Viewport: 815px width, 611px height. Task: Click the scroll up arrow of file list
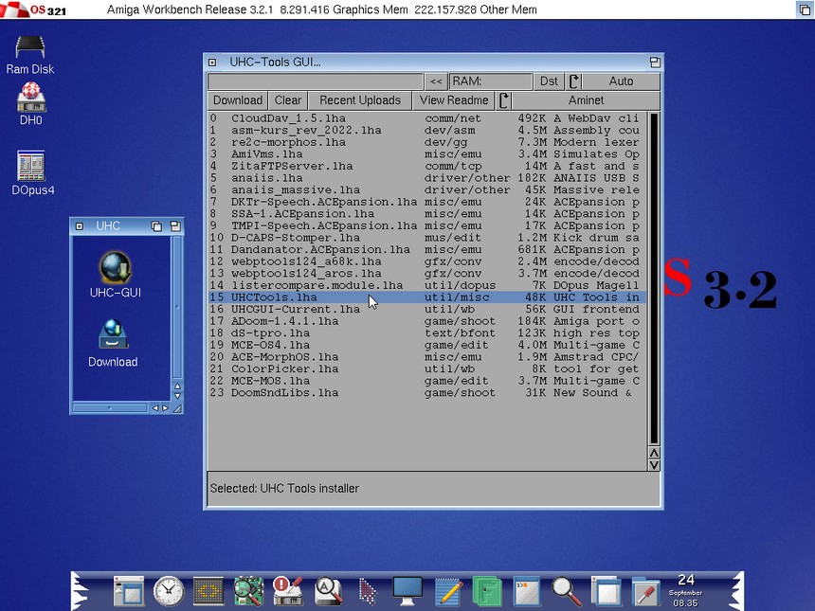pyautogui.click(x=654, y=453)
